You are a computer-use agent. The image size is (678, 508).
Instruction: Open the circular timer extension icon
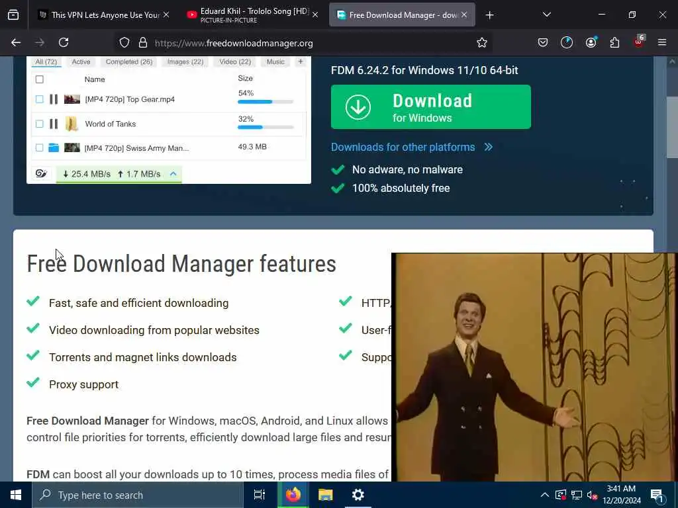pyautogui.click(x=567, y=42)
